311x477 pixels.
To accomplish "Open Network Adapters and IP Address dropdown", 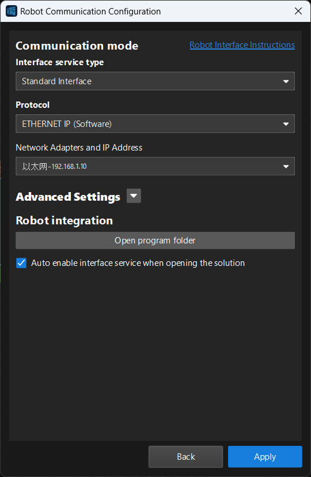I will pyautogui.click(x=155, y=167).
